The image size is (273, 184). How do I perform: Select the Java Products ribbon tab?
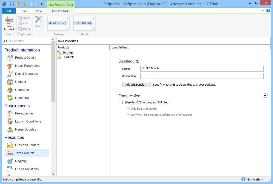tap(60, 11)
